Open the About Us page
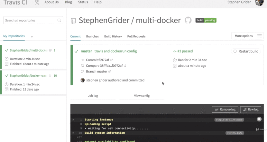Screen dimensions: 267x142 (x=51, y=2)
